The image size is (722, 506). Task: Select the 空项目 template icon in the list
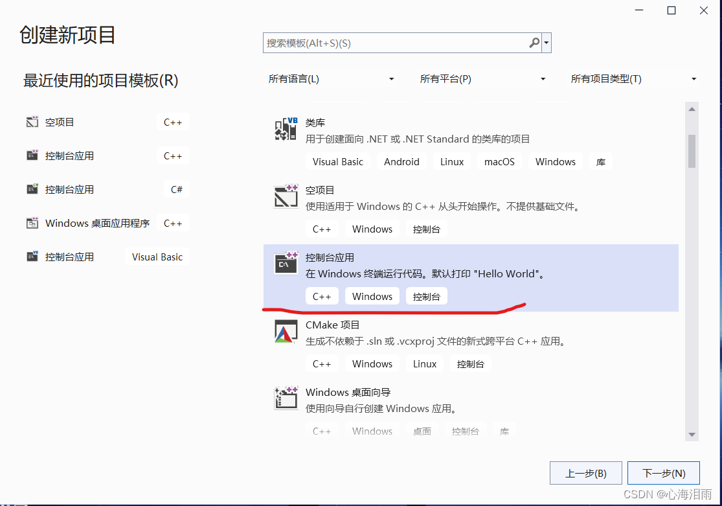pyautogui.click(x=286, y=196)
